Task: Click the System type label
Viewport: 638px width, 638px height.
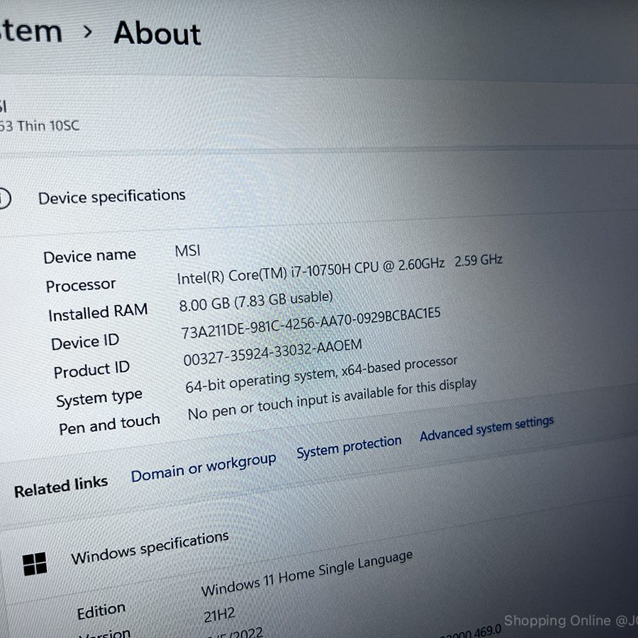Action: [x=99, y=398]
